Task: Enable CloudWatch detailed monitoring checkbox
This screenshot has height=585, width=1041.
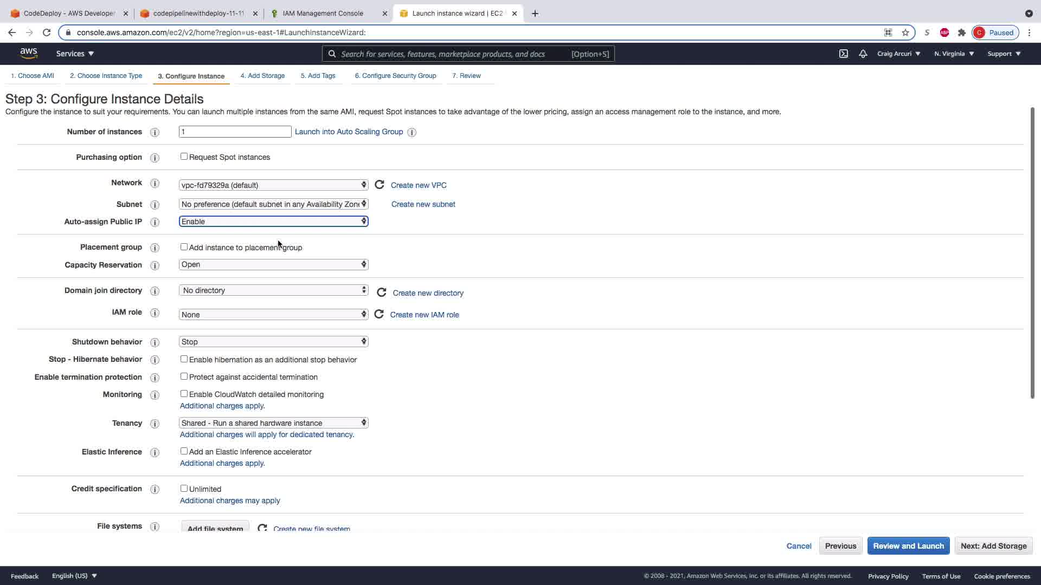Action: (x=184, y=394)
